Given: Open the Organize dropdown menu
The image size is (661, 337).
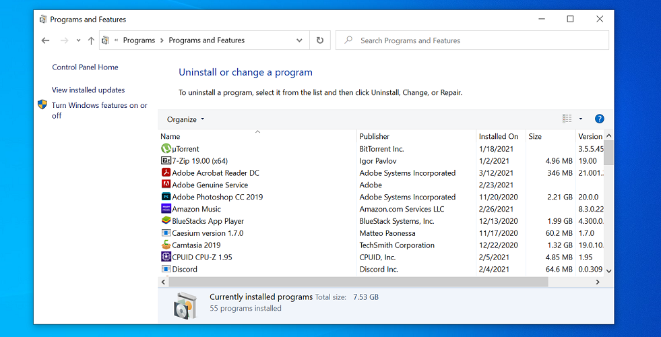Looking at the screenshot, I should pyautogui.click(x=185, y=119).
